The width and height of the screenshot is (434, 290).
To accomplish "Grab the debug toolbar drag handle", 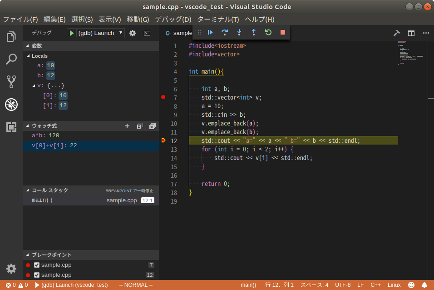I will click(199, 32).
